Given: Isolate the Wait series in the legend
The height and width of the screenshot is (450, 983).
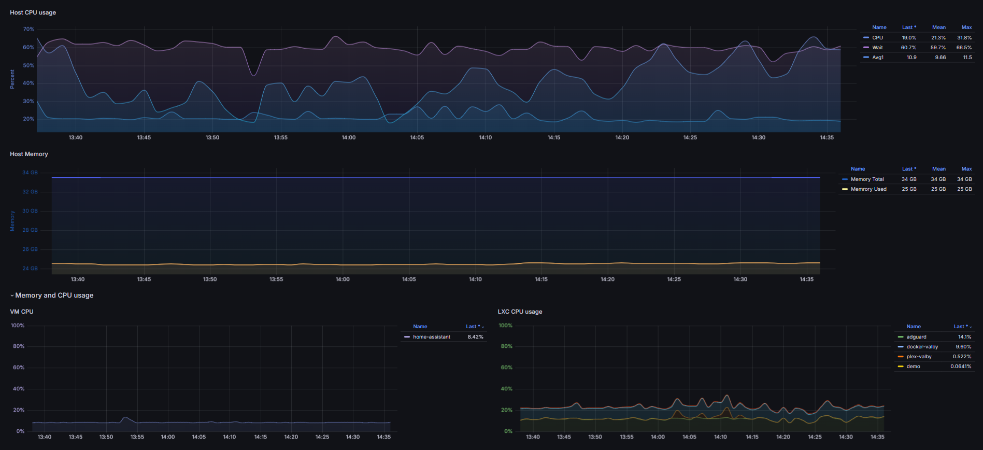Looking at the screenshot, I should pyautogui.click(x=877, y=48).
